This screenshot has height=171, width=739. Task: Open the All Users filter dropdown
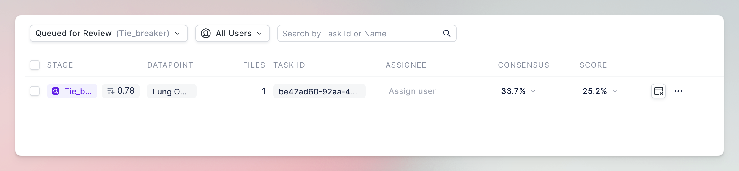[x=232, y=33]
